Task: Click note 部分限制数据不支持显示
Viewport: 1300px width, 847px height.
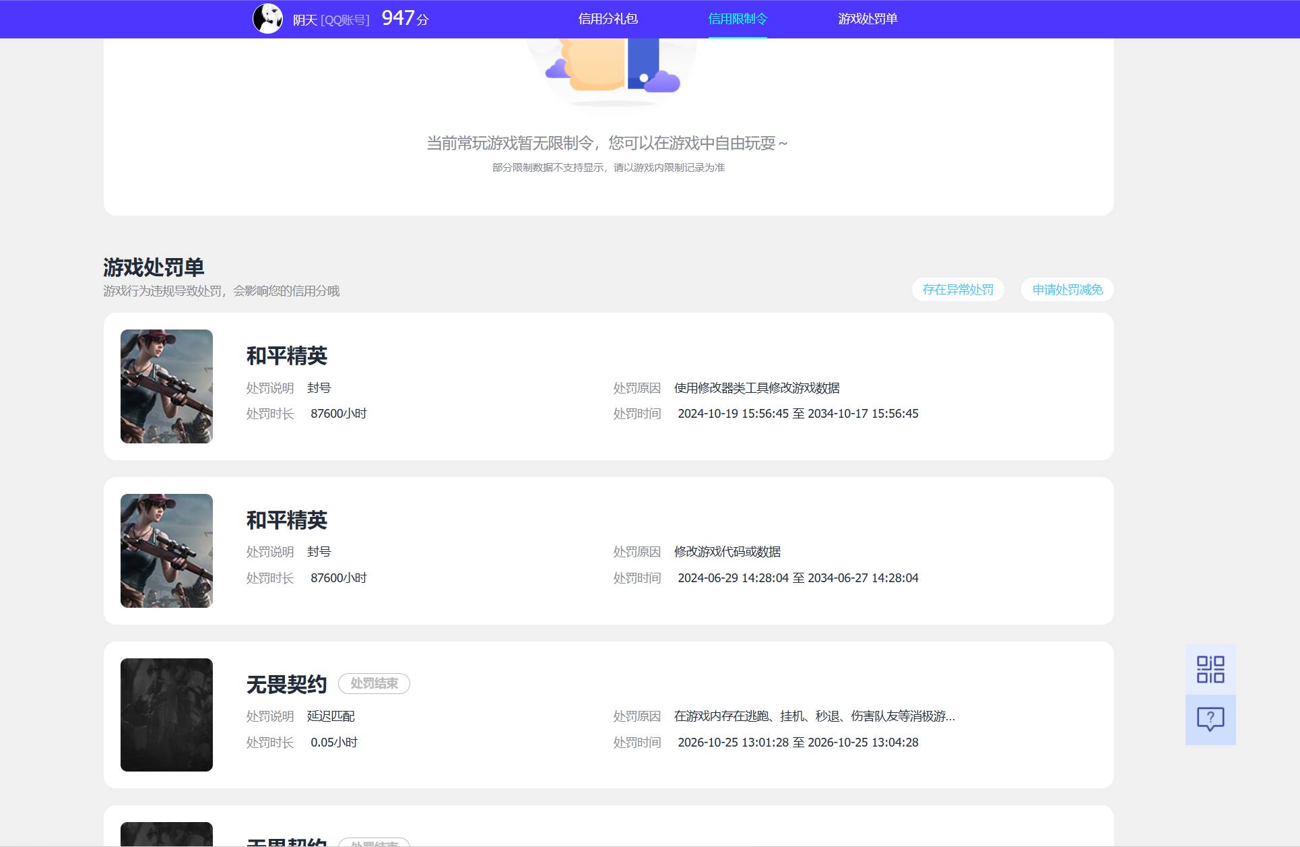Action: coord(608,167)
